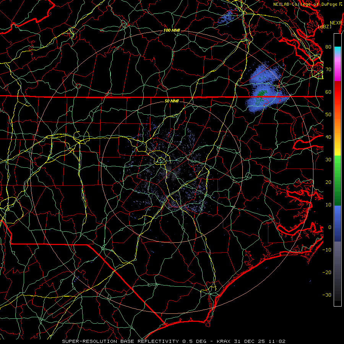Click the -10 value on the dBZ scale
This screenshot has height=344, width=344.
click(327, 250)
